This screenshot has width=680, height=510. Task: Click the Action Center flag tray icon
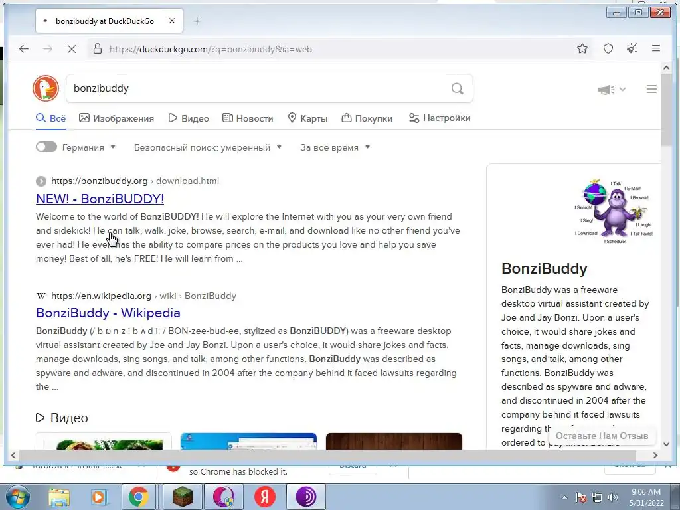coord(580,497)
